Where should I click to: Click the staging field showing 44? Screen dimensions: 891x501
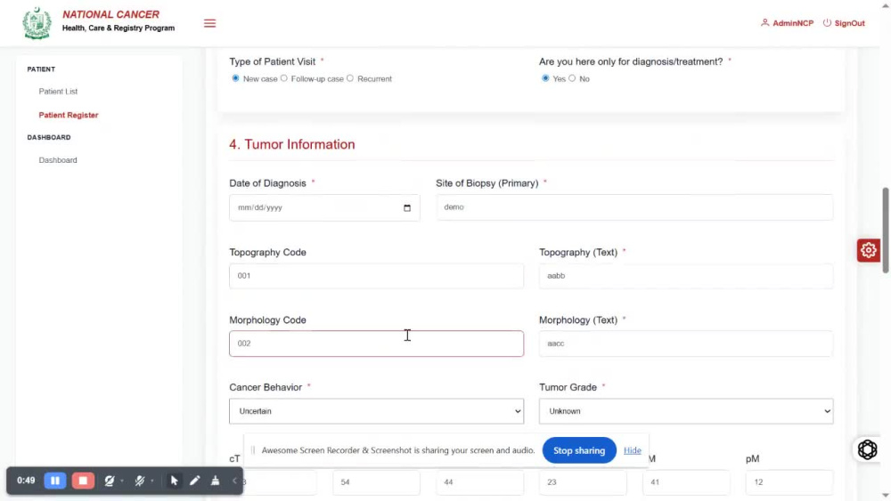479,482
